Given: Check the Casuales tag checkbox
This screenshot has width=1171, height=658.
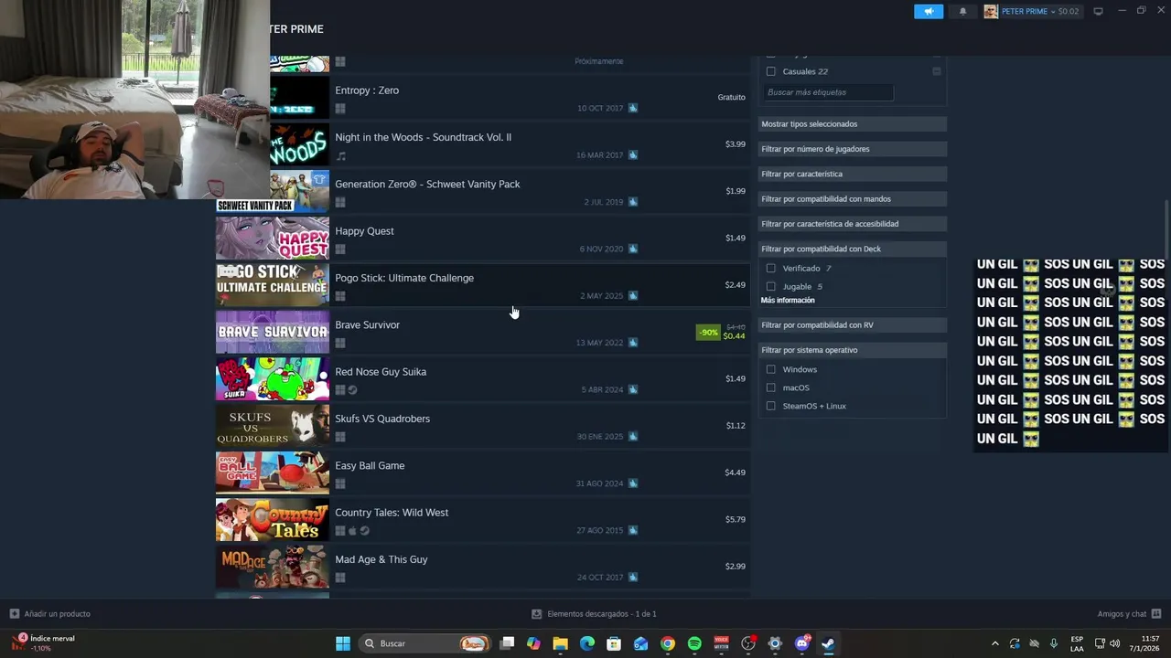Looking at the screenshot, I should coord(770,71).
